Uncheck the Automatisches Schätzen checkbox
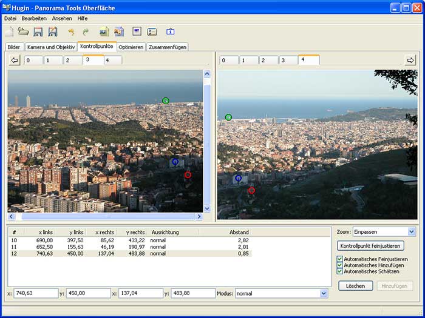The height and width of the screenshot is (318, 425). click(340, 271)
